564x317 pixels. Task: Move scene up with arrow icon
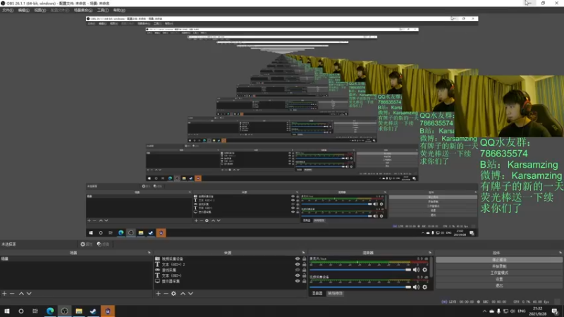point(21,294)
